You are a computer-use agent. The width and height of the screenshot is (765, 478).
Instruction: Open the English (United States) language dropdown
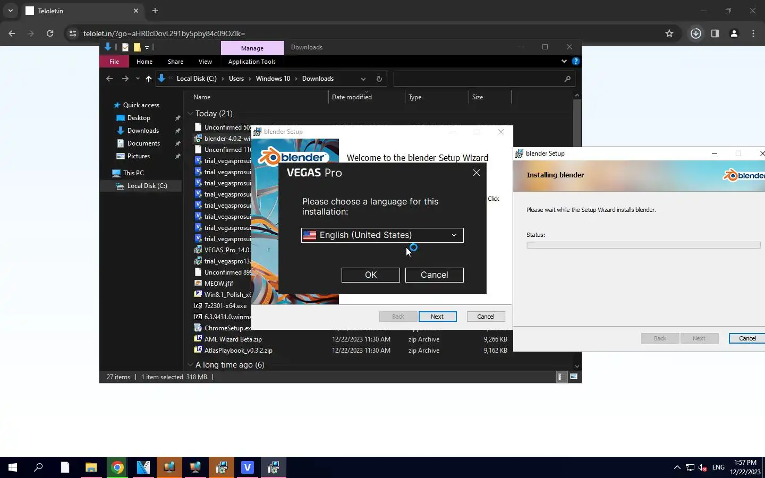[x=382, y=235]
